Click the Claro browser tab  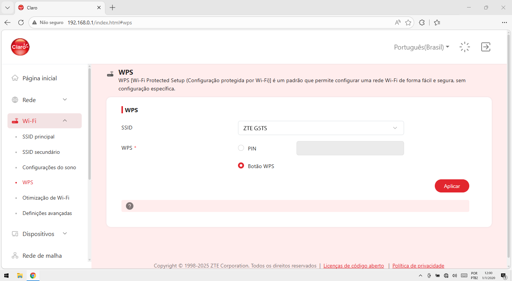[60, 8]
